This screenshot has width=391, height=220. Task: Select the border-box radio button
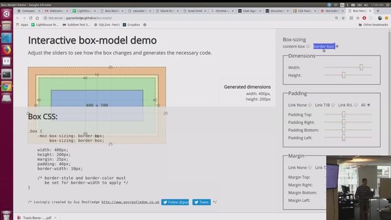point(337,46)
